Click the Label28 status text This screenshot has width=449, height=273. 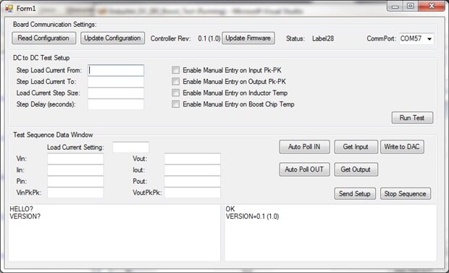tap(323, 38)
